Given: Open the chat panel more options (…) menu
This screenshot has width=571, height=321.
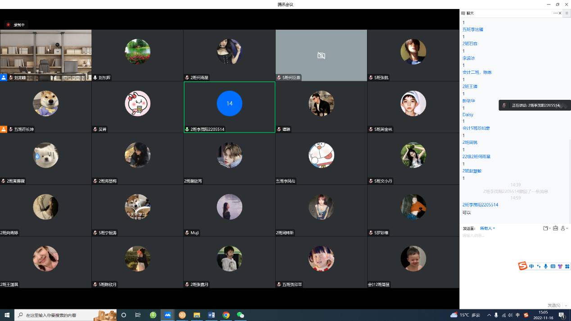Looking at the screenshot, I should 556,13.
